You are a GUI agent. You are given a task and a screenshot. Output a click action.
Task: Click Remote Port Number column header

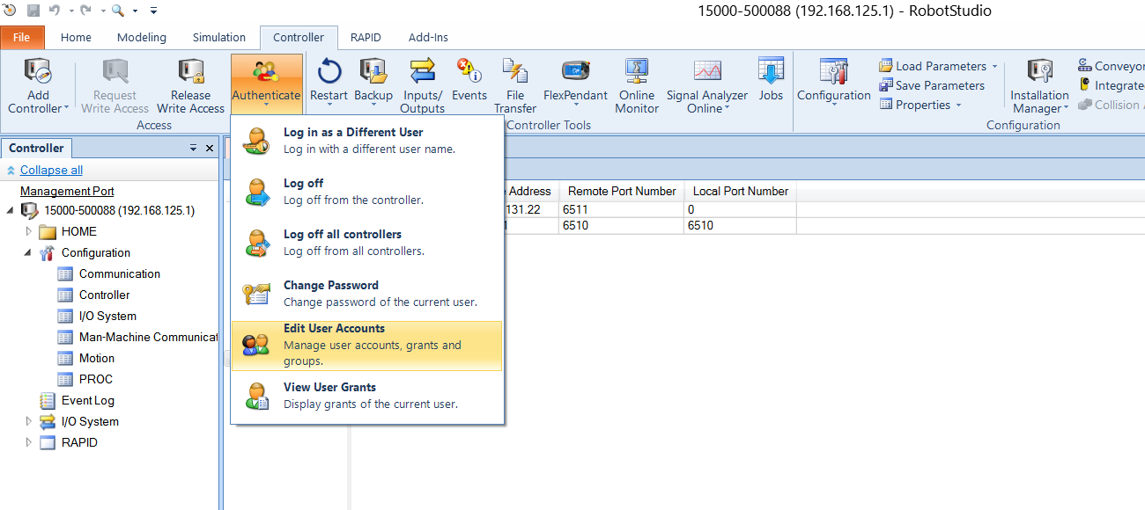[x=622, y=191]
